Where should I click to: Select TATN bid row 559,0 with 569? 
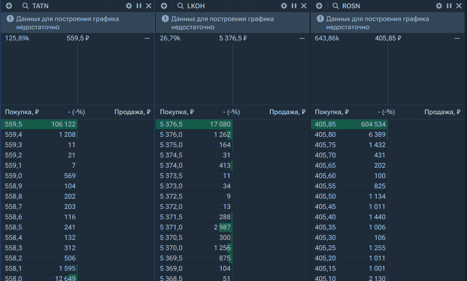tap(39, 176)
